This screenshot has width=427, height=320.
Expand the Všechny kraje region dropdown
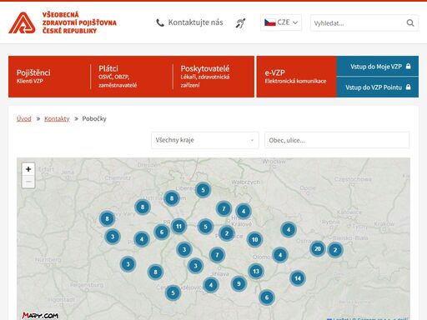coord(205,140)
